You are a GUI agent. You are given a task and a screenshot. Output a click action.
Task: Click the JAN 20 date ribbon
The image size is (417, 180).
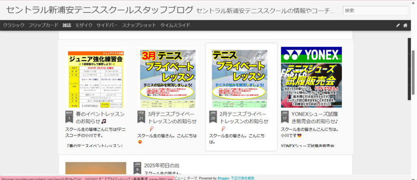213,117
